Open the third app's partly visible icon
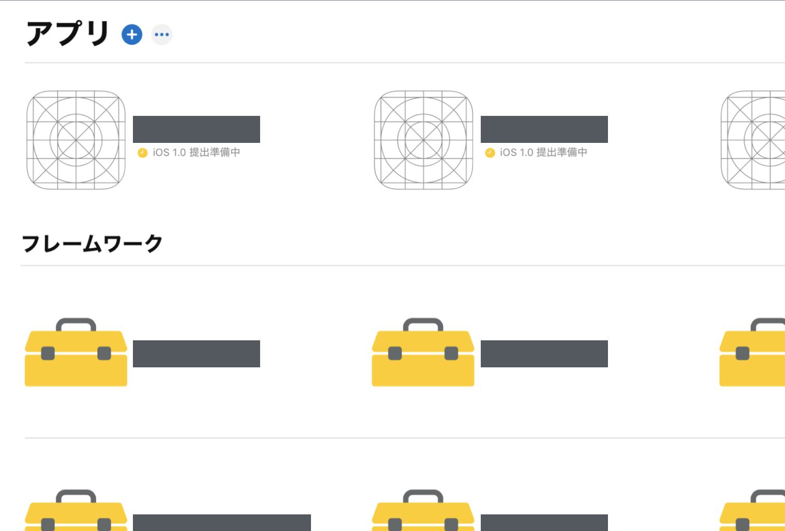Screen dimensions: 785x531 pyautogui.click(x=753, y=140)
